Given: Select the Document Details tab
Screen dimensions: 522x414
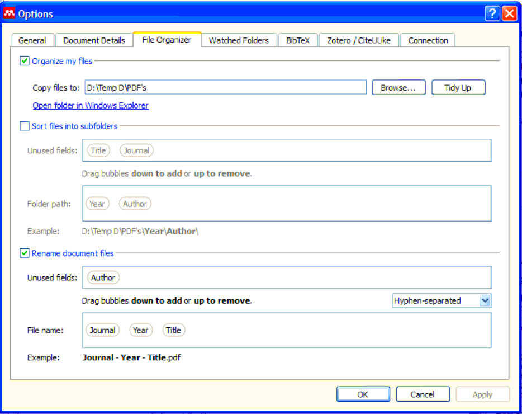Looking at the screenshot, I should coord(93,40).
